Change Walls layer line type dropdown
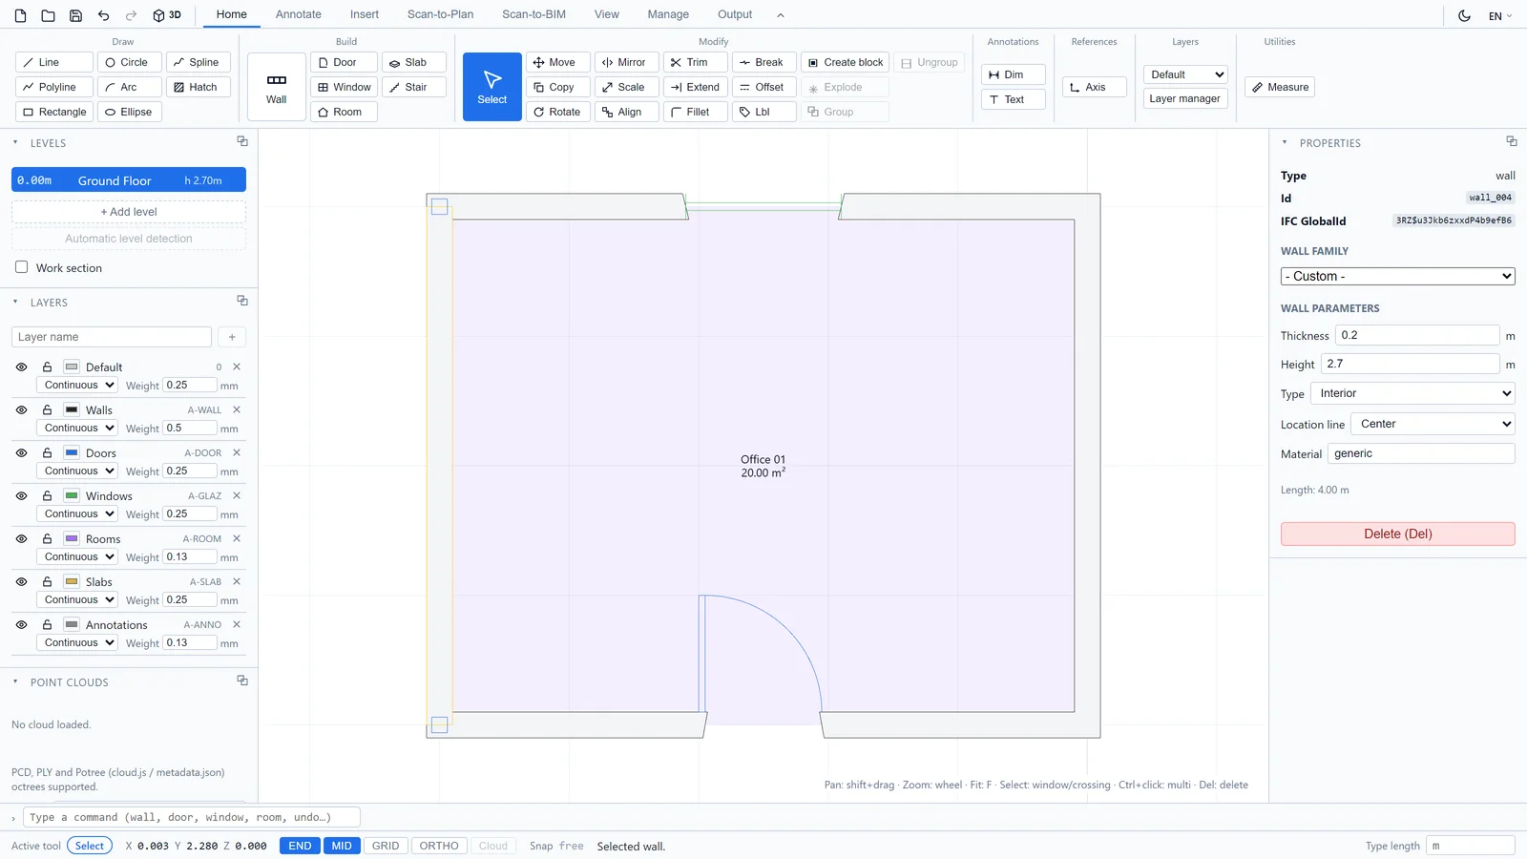Screen dimensions: 1527x859 coord(76,428)
